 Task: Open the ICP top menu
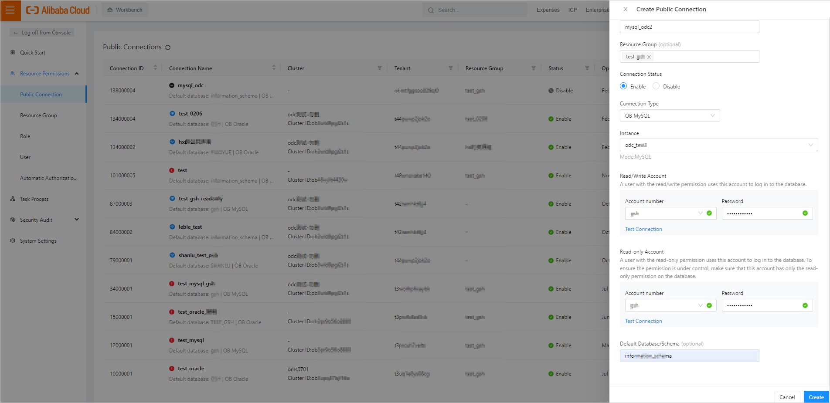pos(573,10)
